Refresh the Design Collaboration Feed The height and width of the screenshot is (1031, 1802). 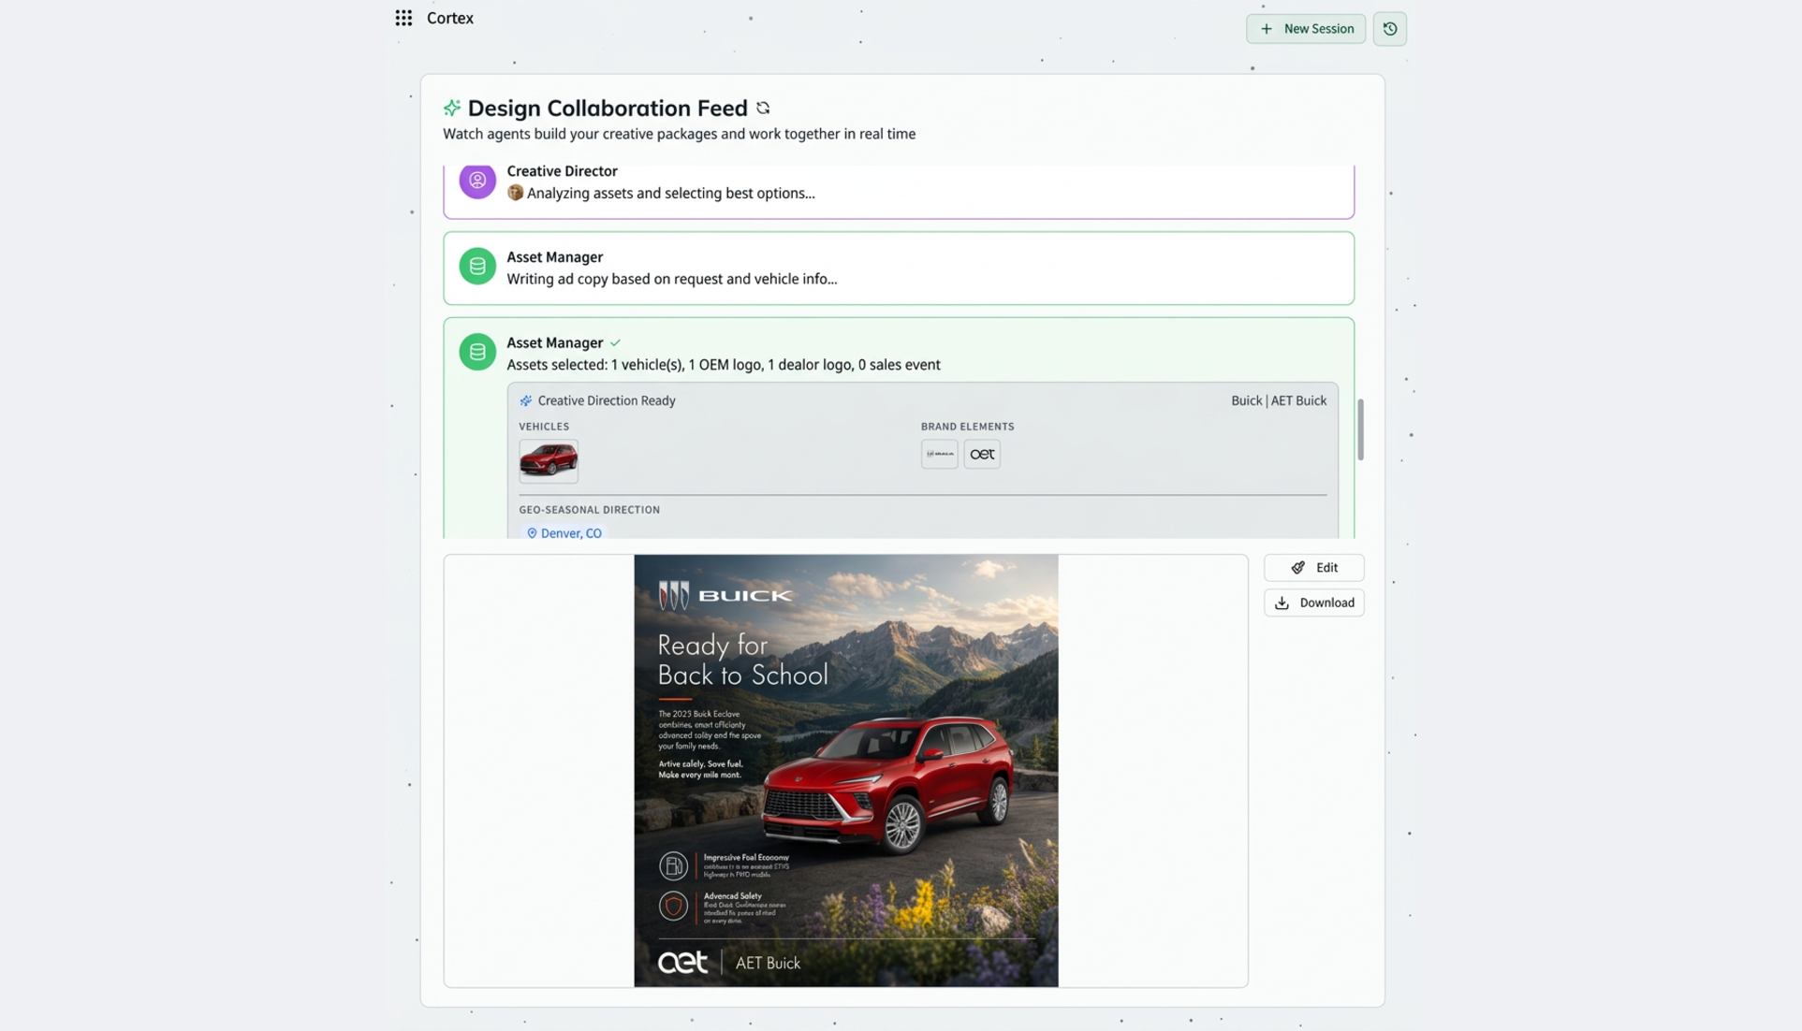pyautogui.click(x=763, y=109)
